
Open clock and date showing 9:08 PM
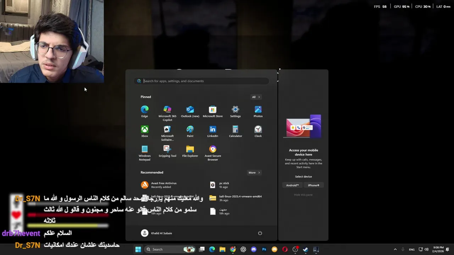[x=438, y=249]
